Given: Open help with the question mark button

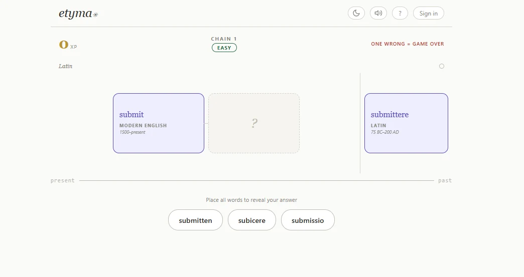Looking at the screenshot, I should click(400, 14).
